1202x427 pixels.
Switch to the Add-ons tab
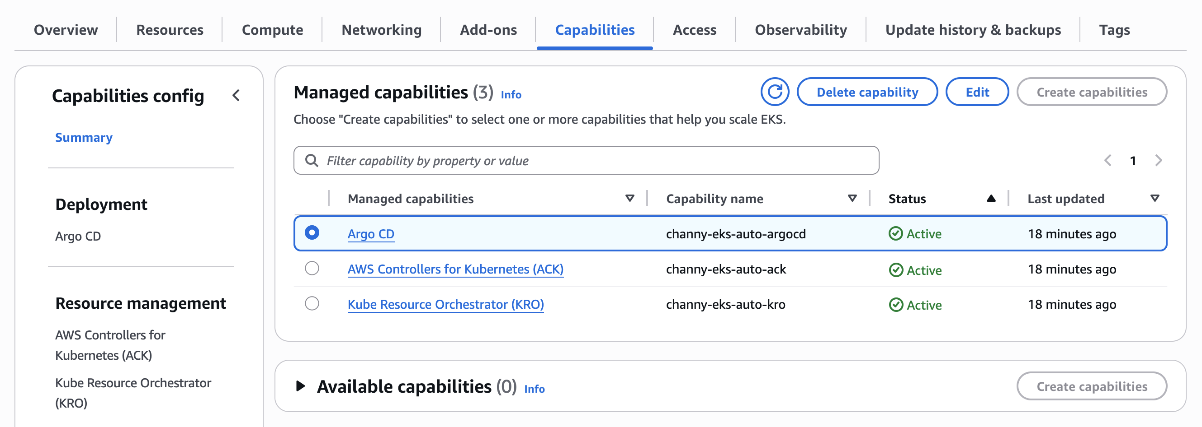(488, 30)
